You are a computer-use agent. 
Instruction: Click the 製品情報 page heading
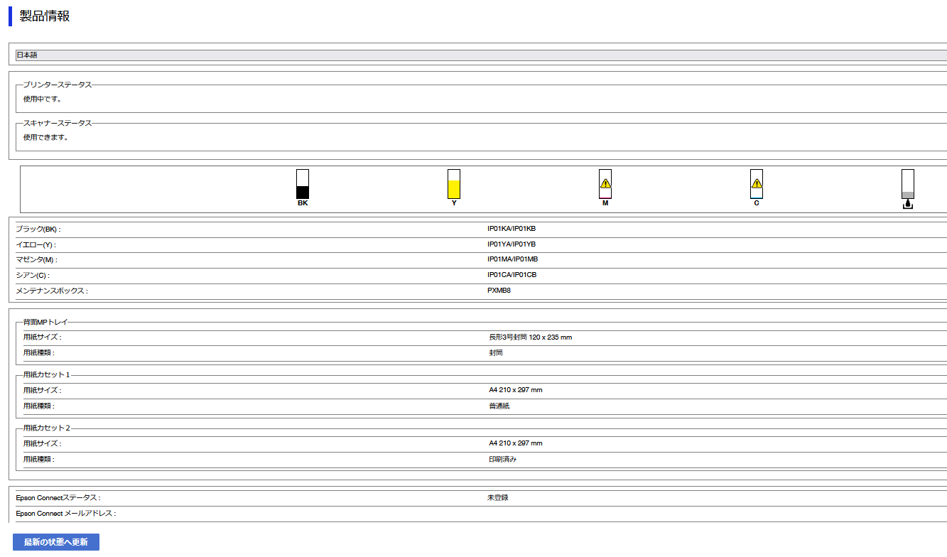coord(45,16)
